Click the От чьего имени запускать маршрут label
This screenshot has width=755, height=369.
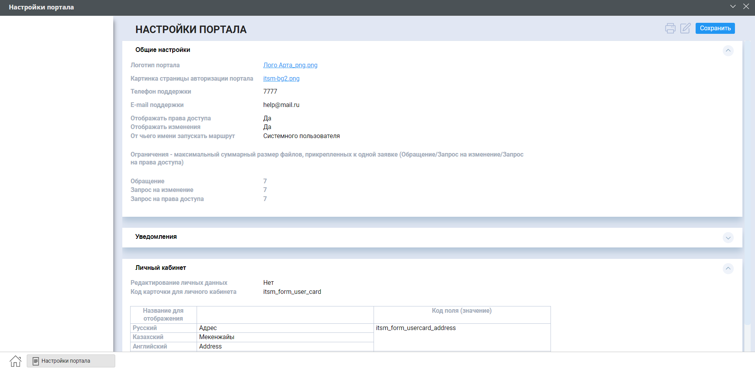click(182, 136)
